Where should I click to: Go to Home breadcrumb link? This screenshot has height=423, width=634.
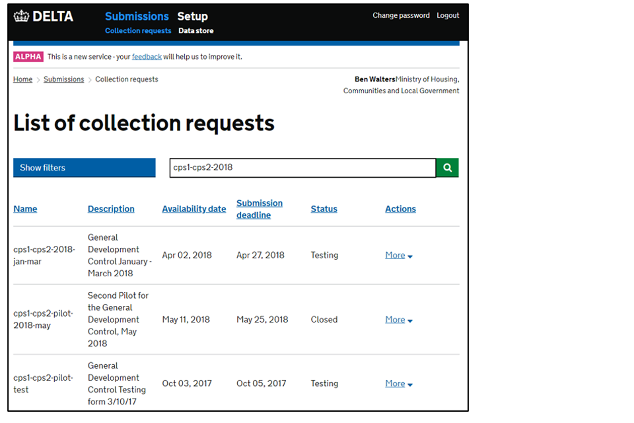pyautogui.click(x=22, y=79)
